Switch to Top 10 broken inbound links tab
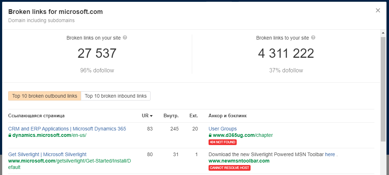 pyautogui.click(x=116, y=96)
